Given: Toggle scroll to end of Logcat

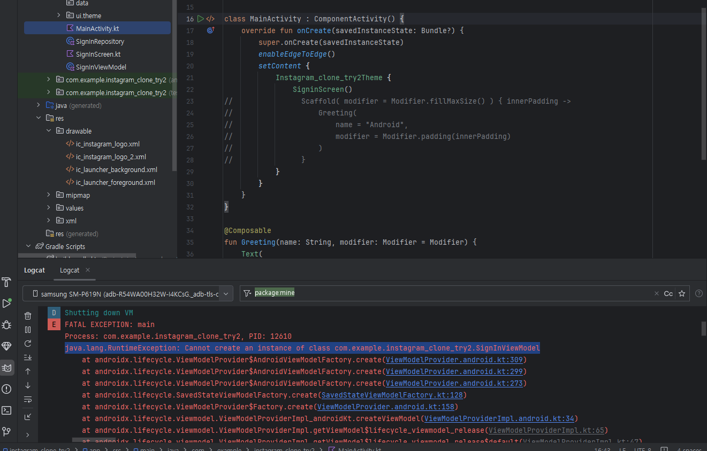Looking at the screenshot, I should tap(28, 357).
